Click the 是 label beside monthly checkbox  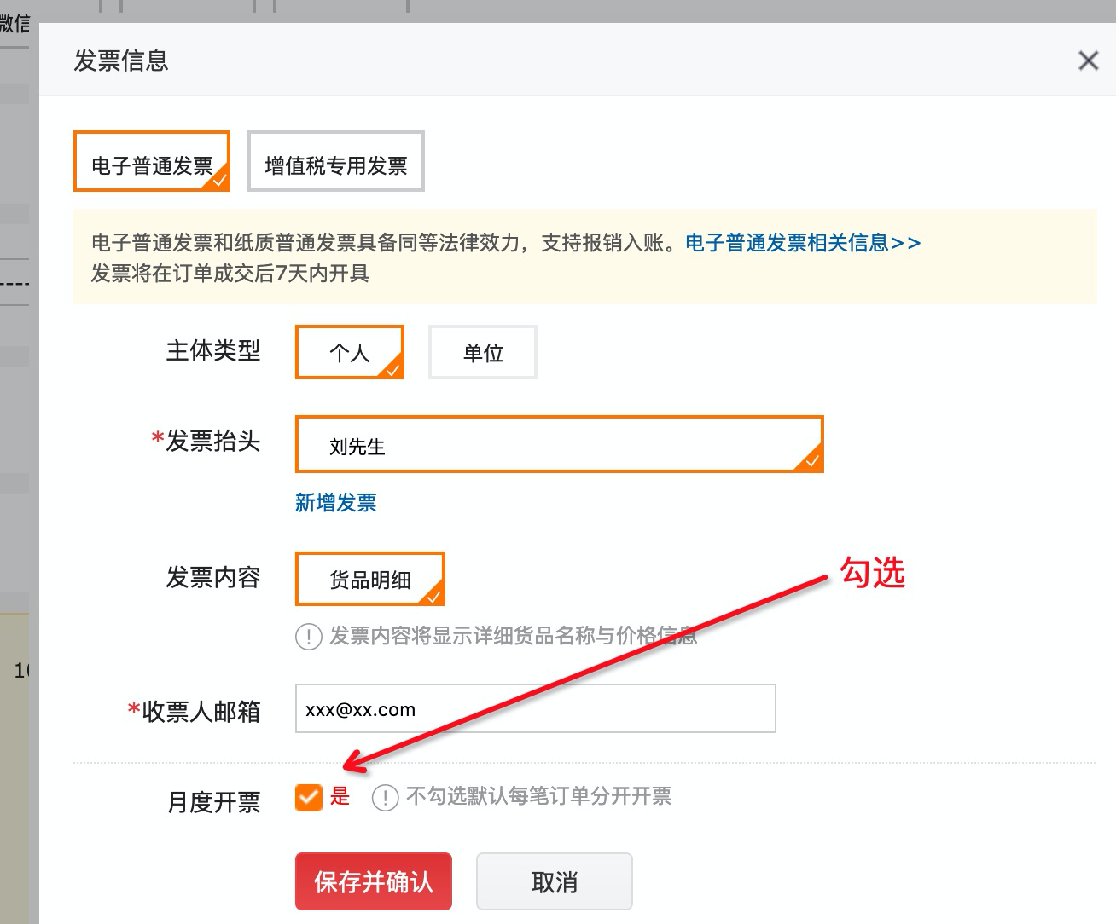click(x=340, y=796)
